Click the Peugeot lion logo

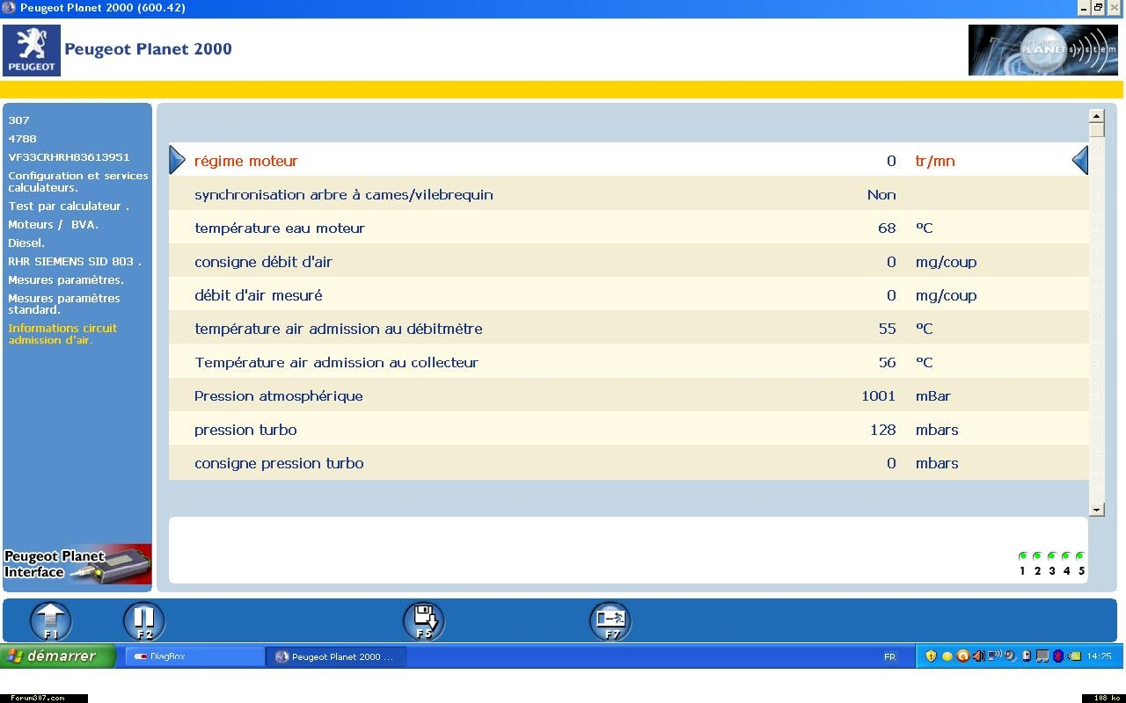click(x=32, y=50)
